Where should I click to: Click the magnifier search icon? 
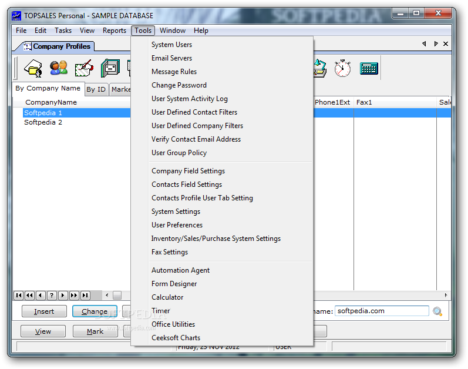tap(437, 311)
